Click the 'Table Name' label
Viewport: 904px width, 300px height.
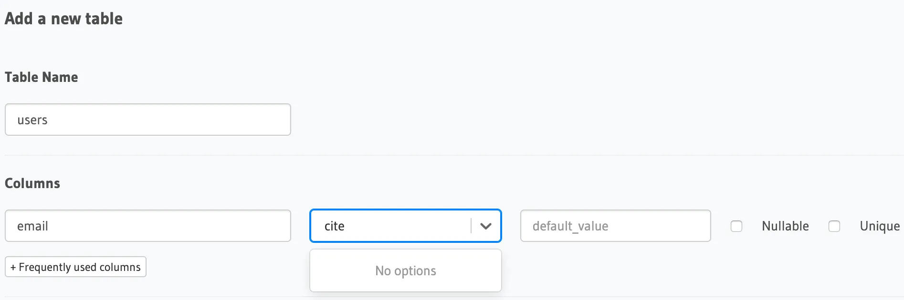[41, 77]
